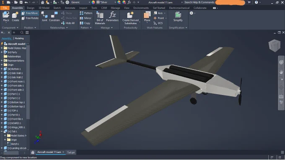Switch to the Modeling browser tab

click(19, 38)
